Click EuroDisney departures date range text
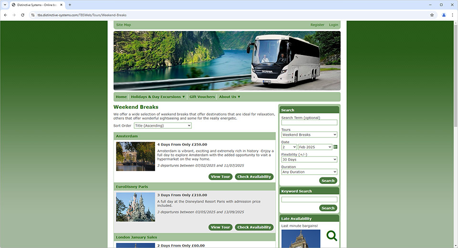This screenshot has height=248, width=458. click(x=200, y=212)
